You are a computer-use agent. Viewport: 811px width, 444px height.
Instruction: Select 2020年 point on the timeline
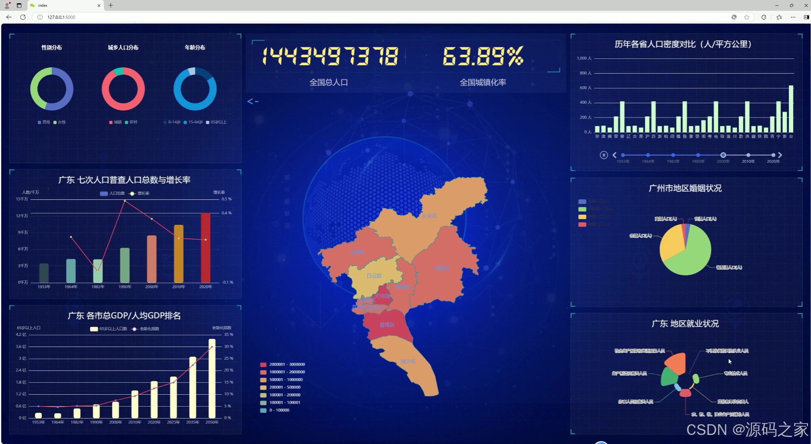(x=773, y=155)
